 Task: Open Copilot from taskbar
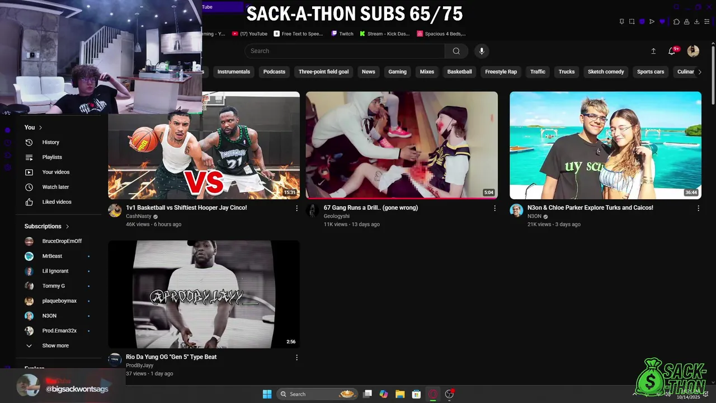click(x=384, y=394)
